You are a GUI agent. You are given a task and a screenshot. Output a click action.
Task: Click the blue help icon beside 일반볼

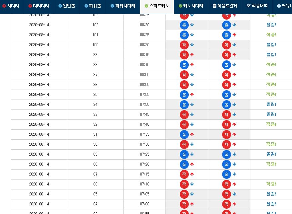[x=60, y=6]
